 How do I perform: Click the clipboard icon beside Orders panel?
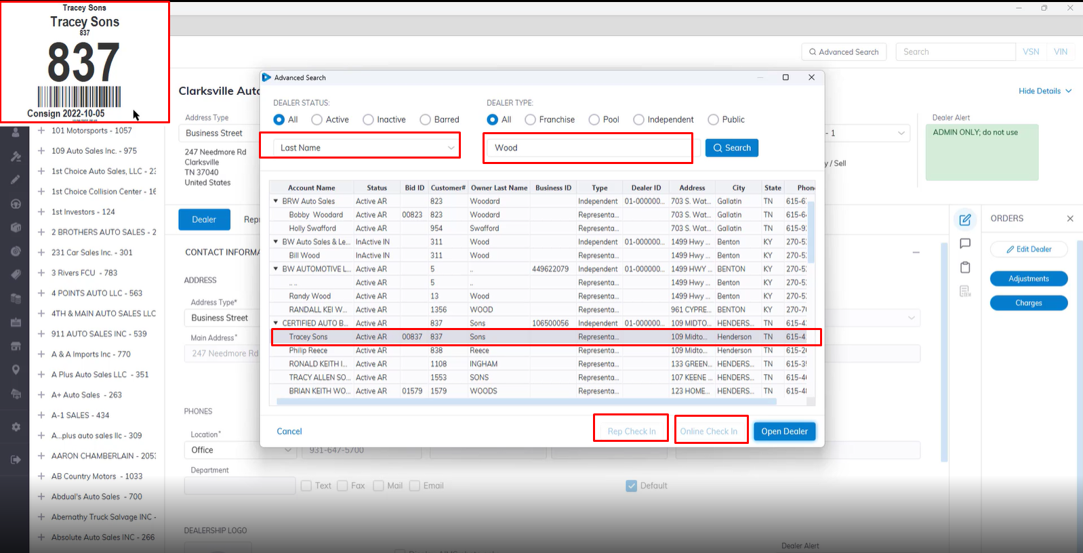pos(965,267)
